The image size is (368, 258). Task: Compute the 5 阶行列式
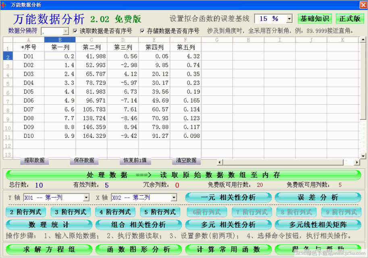[x=160, y=212]
